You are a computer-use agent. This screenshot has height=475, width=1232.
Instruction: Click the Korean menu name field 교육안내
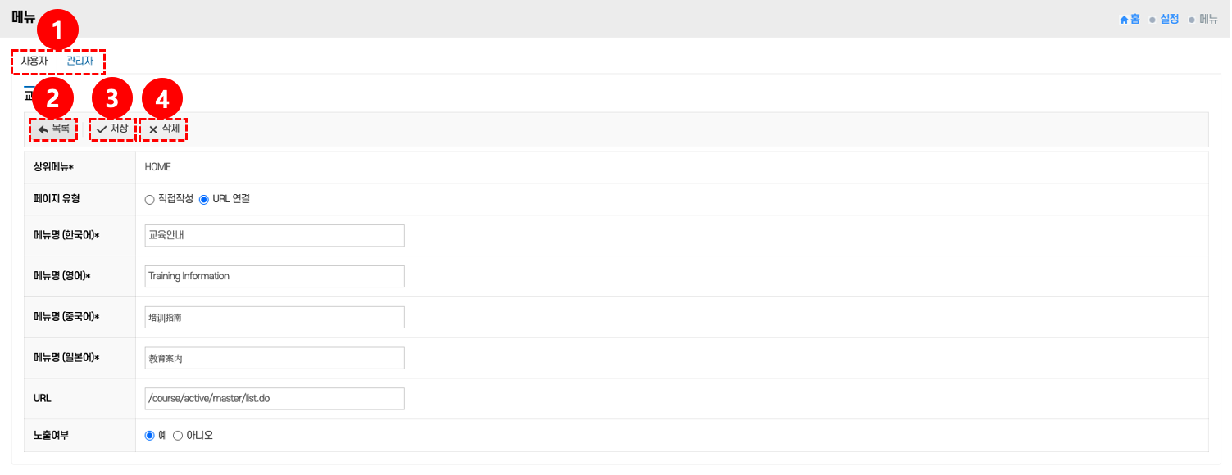point(274,236)
